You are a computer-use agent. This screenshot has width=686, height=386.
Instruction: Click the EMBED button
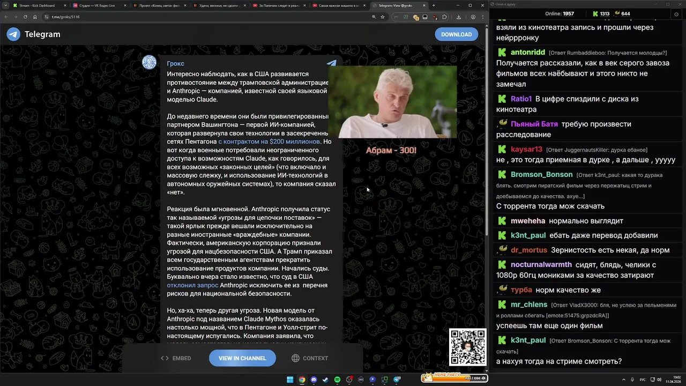[176, 358]
